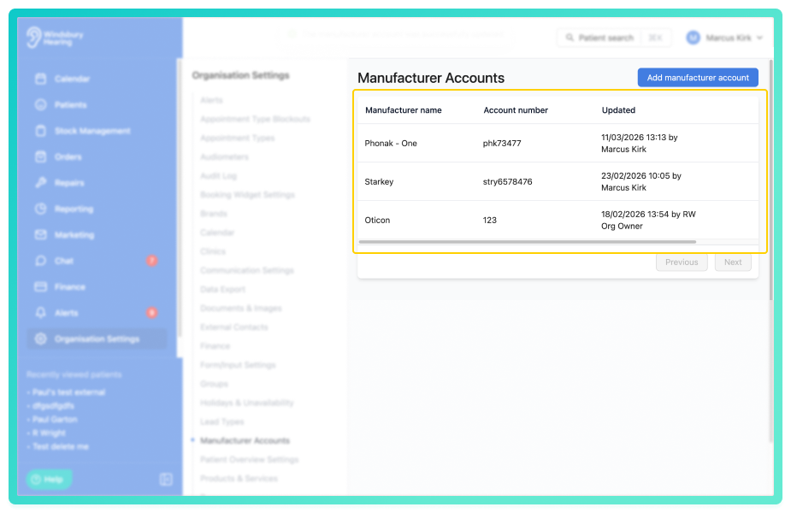
Task: Click the magnifier icon in Patient search
Action: [570, 38]
